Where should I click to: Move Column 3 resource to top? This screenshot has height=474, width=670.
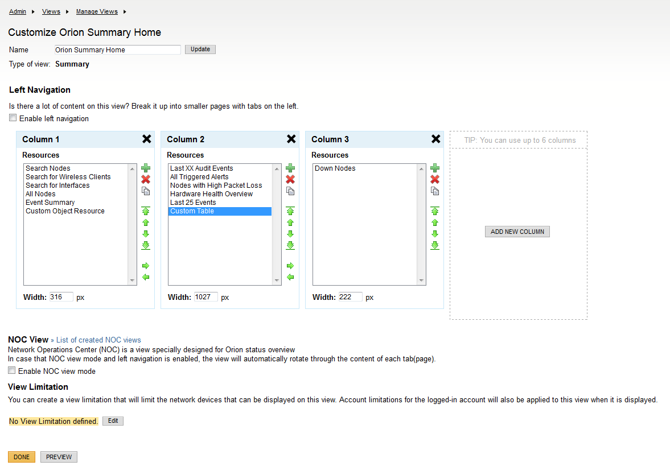435,211
